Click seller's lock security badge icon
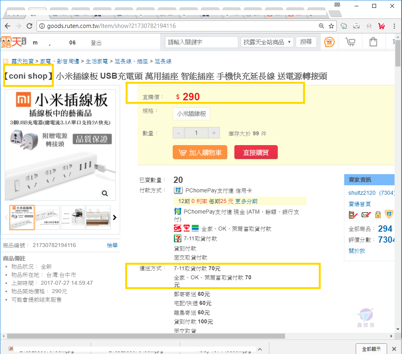 point(378,214)
